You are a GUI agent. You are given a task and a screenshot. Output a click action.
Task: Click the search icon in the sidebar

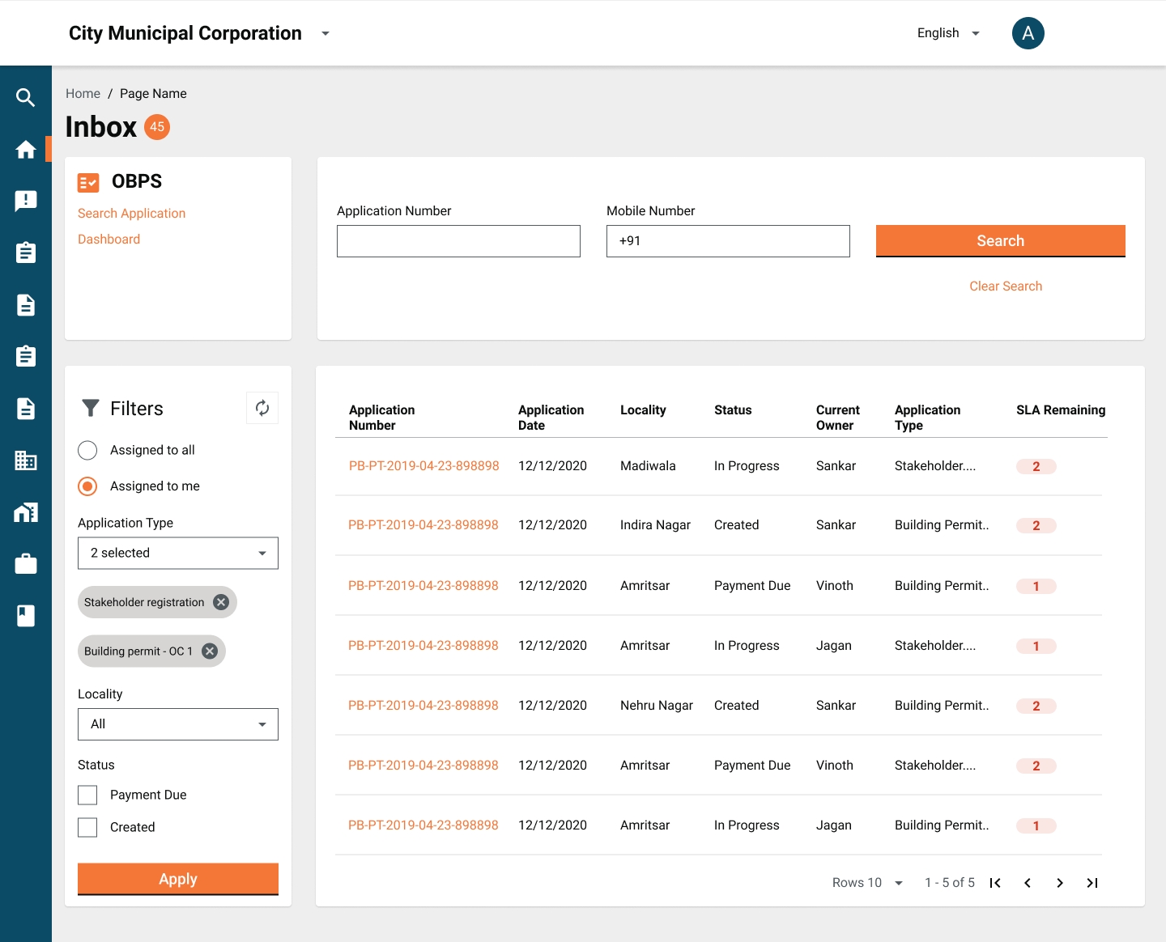pyautogui.click(x=25, y=98)
